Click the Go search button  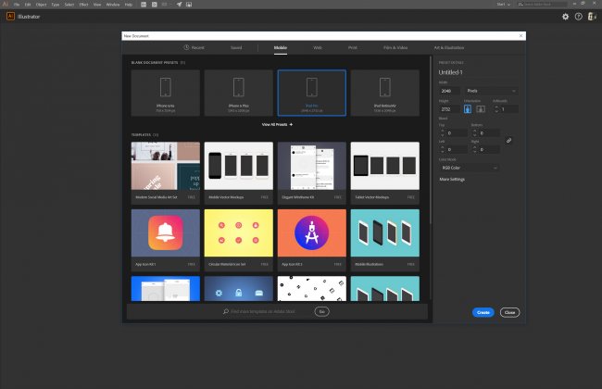321,311
